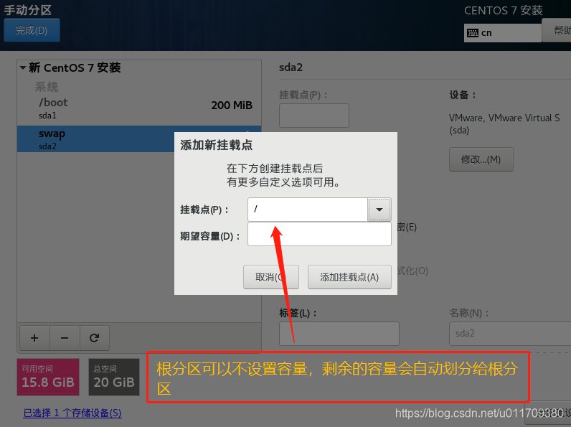Click the 总空间 20 GiB box
This screenshot has width=571, height=427.
pos(114,377)
